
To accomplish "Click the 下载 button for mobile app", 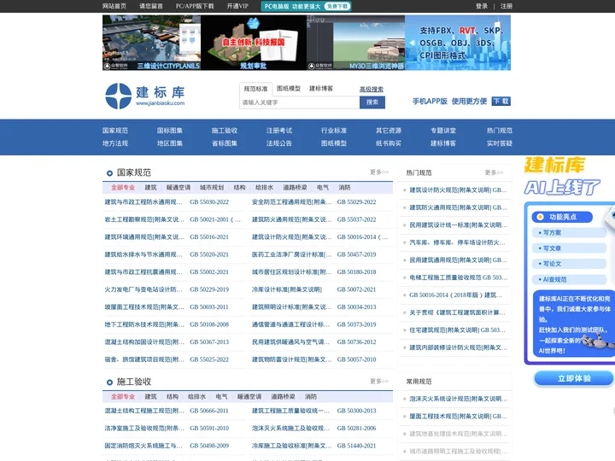I will pyautogui.click(x=501, y=101).
